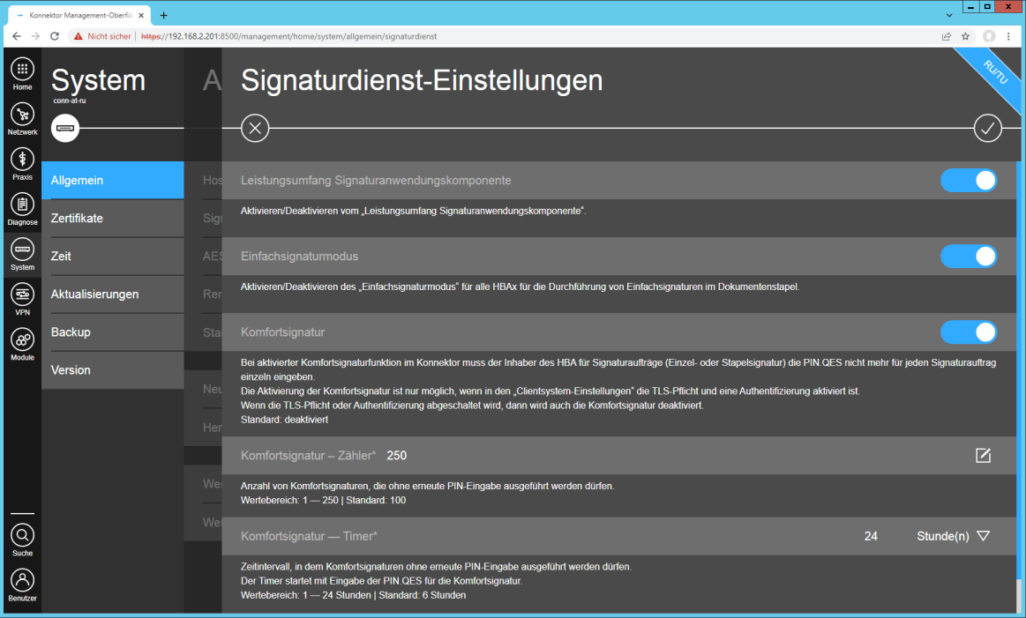Turn off the Komfortsignatur switch

click(969, 332)
